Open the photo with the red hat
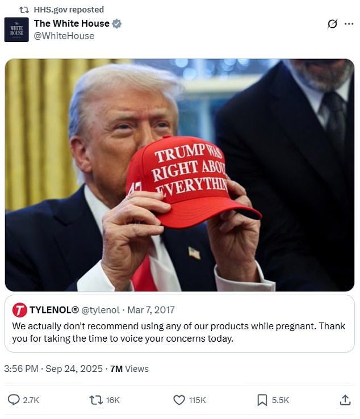360x419 pixels. 179,175
